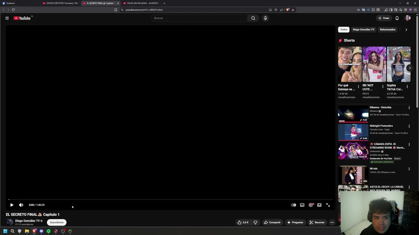Enter fullscreen mode

pos(328,205)
